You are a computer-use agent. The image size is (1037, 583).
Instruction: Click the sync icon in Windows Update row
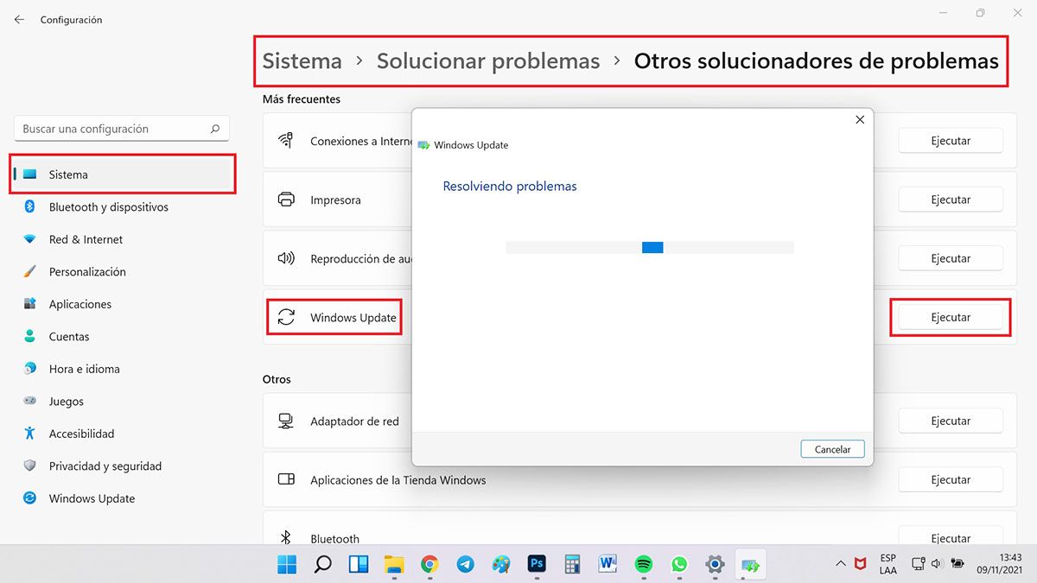point(286,318)
